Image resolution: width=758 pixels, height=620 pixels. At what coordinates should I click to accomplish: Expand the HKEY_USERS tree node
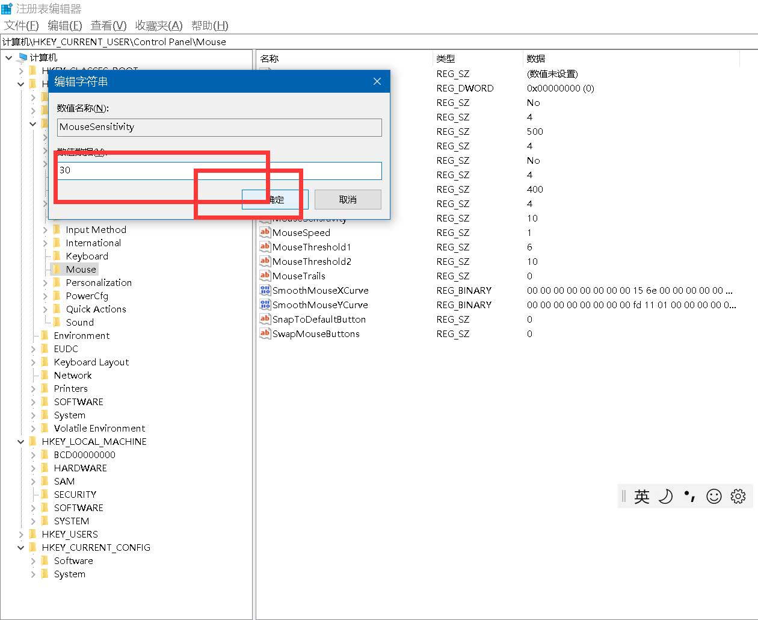(x=21, y=535)
